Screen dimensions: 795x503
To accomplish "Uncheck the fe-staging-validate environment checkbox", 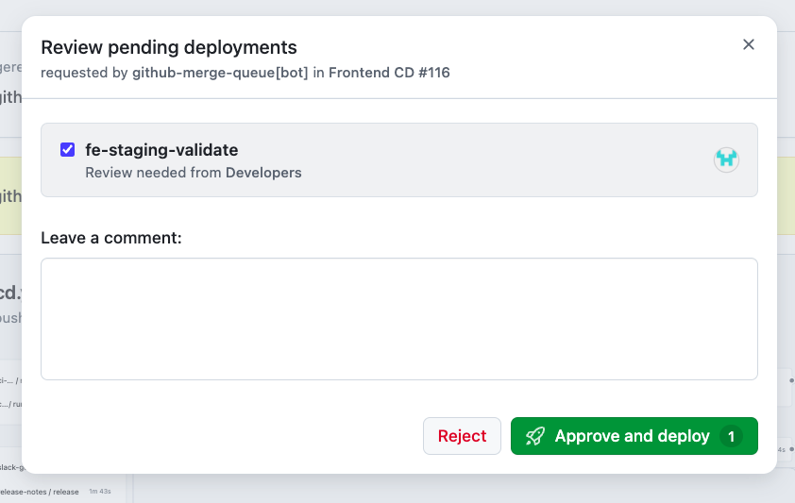I will [67, 150].
